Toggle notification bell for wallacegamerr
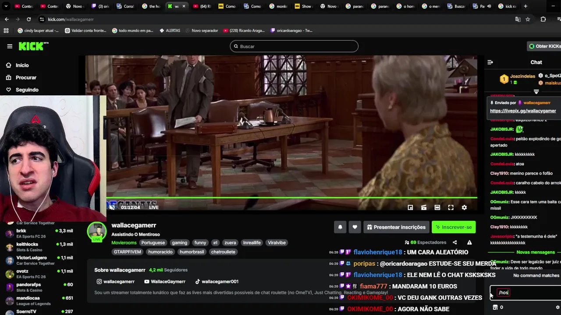 point(340,227)
